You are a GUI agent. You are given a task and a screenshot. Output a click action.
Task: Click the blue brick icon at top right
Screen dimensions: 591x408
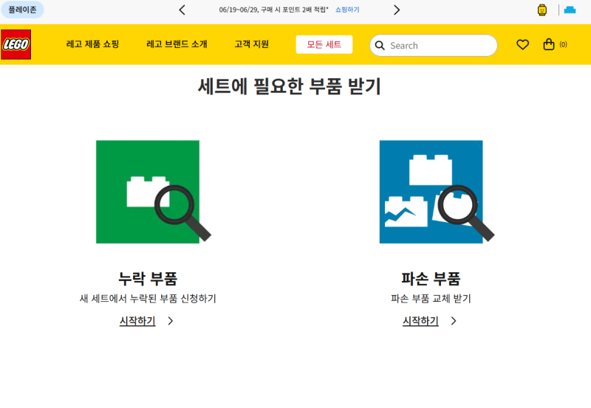click(570, 10)
